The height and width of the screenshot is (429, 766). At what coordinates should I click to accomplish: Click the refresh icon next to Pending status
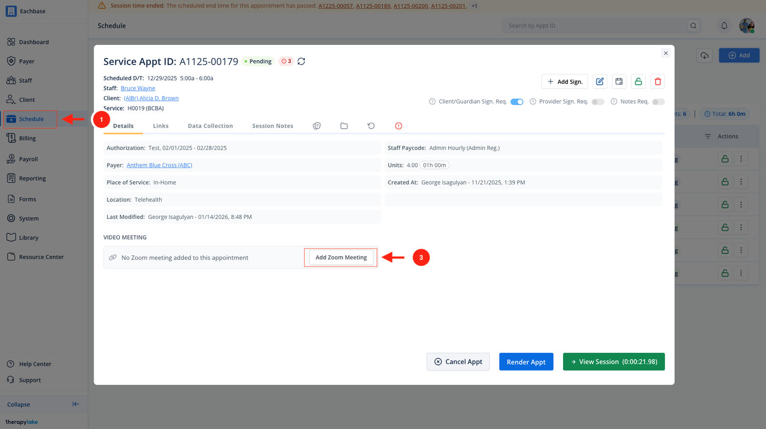point(301,61)
